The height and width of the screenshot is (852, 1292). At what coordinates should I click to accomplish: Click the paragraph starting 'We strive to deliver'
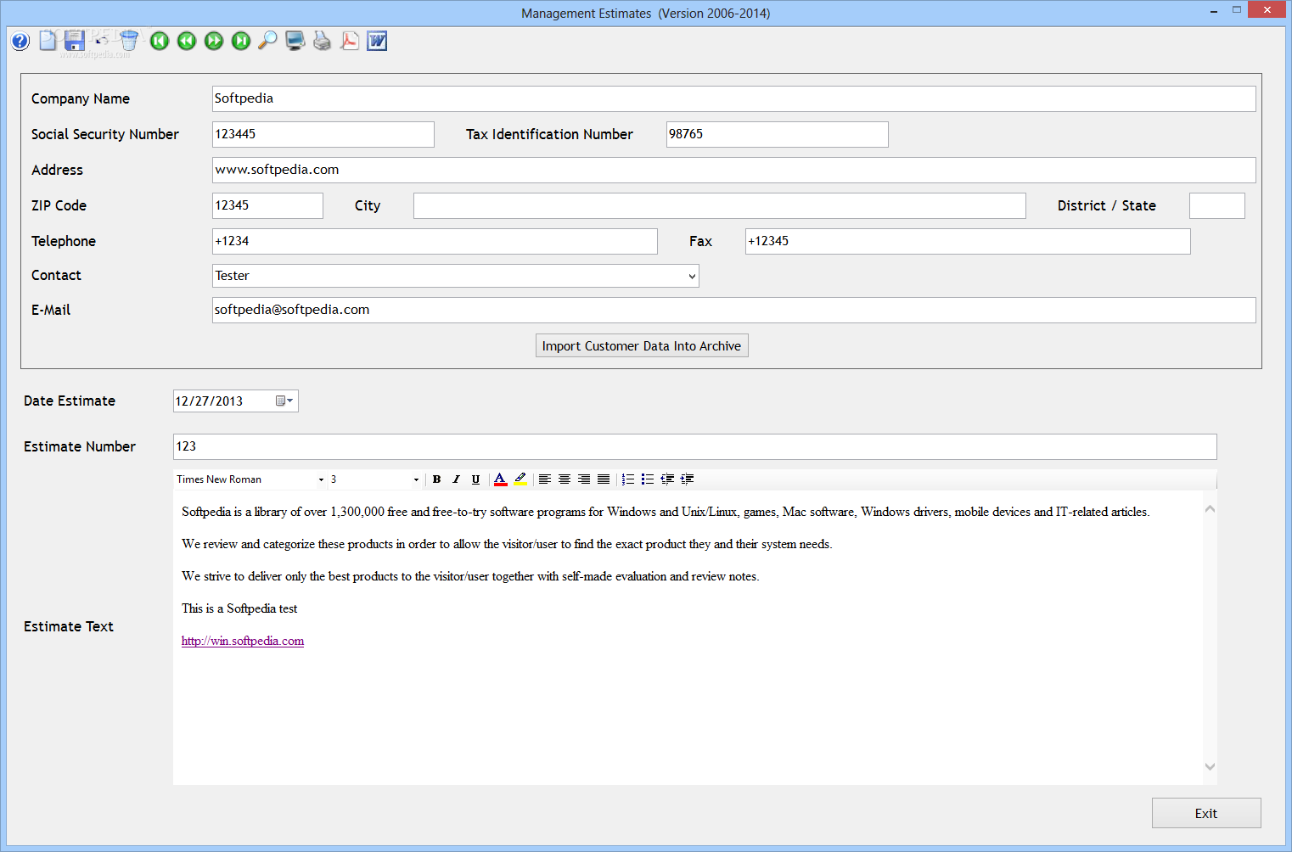(470, 576)
